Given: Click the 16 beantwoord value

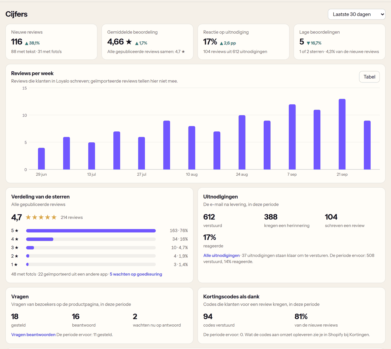Looking at the screenshot, I should coord(76,317).
